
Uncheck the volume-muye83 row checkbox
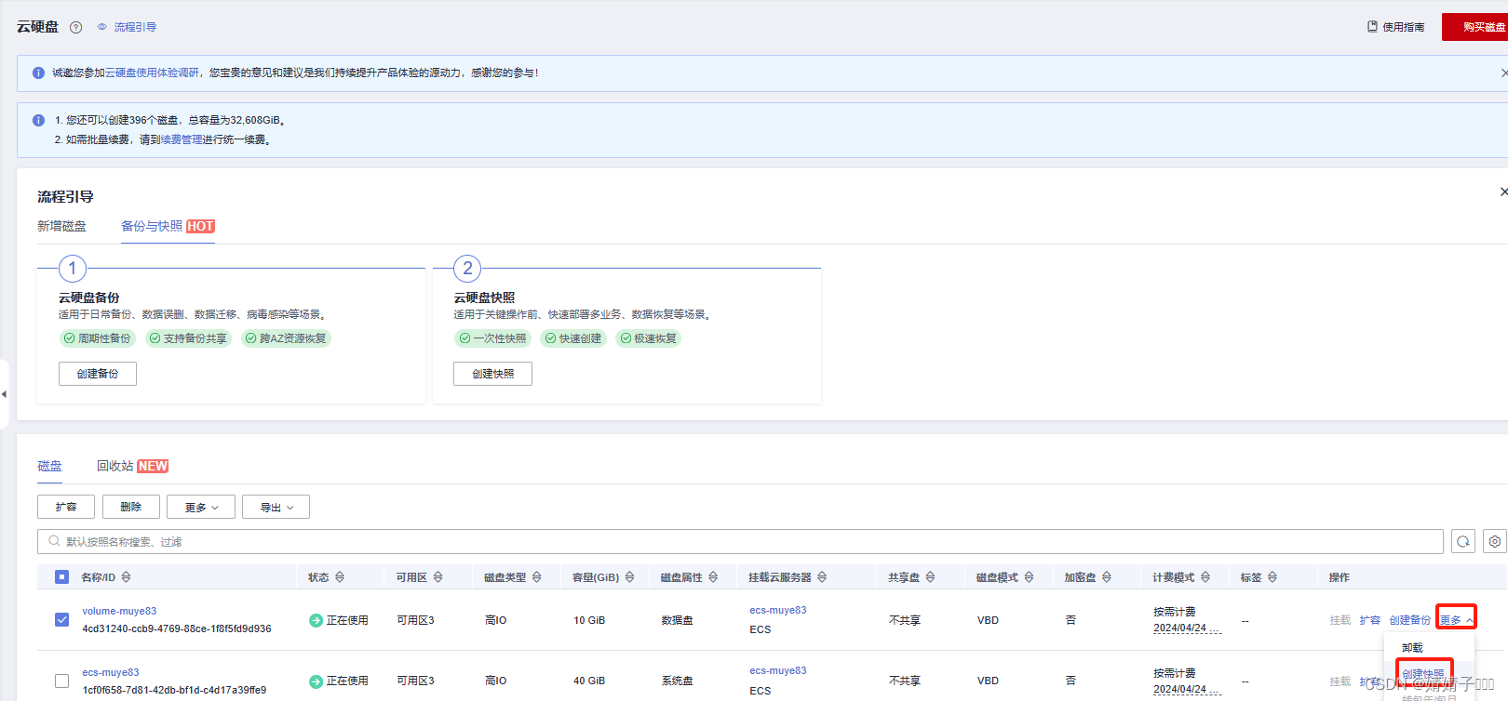coord(61,619)
